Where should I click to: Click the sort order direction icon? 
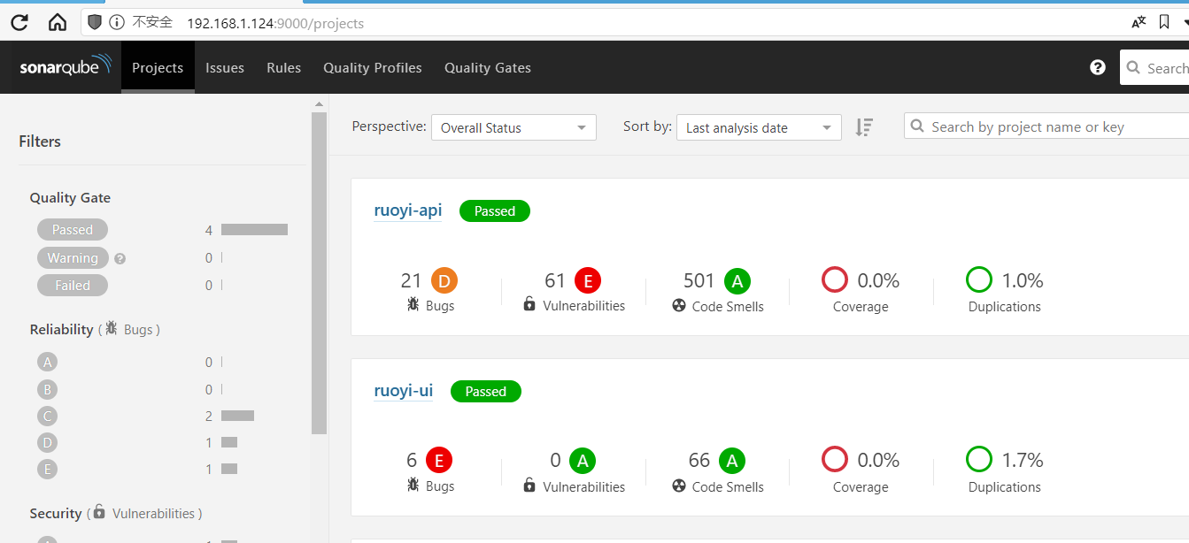pyautogui.click(x=864, y=127)
